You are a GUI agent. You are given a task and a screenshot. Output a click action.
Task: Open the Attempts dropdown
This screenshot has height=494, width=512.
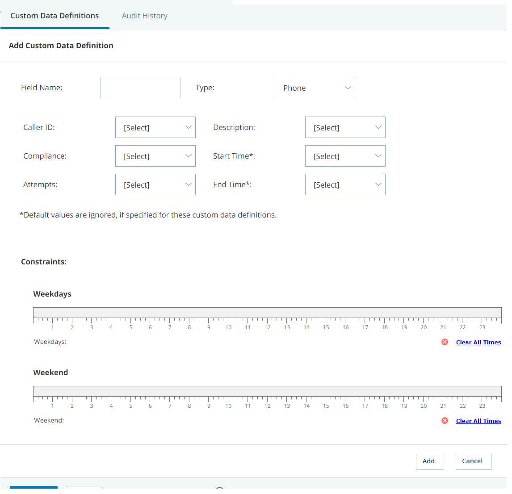pos(155,184)
